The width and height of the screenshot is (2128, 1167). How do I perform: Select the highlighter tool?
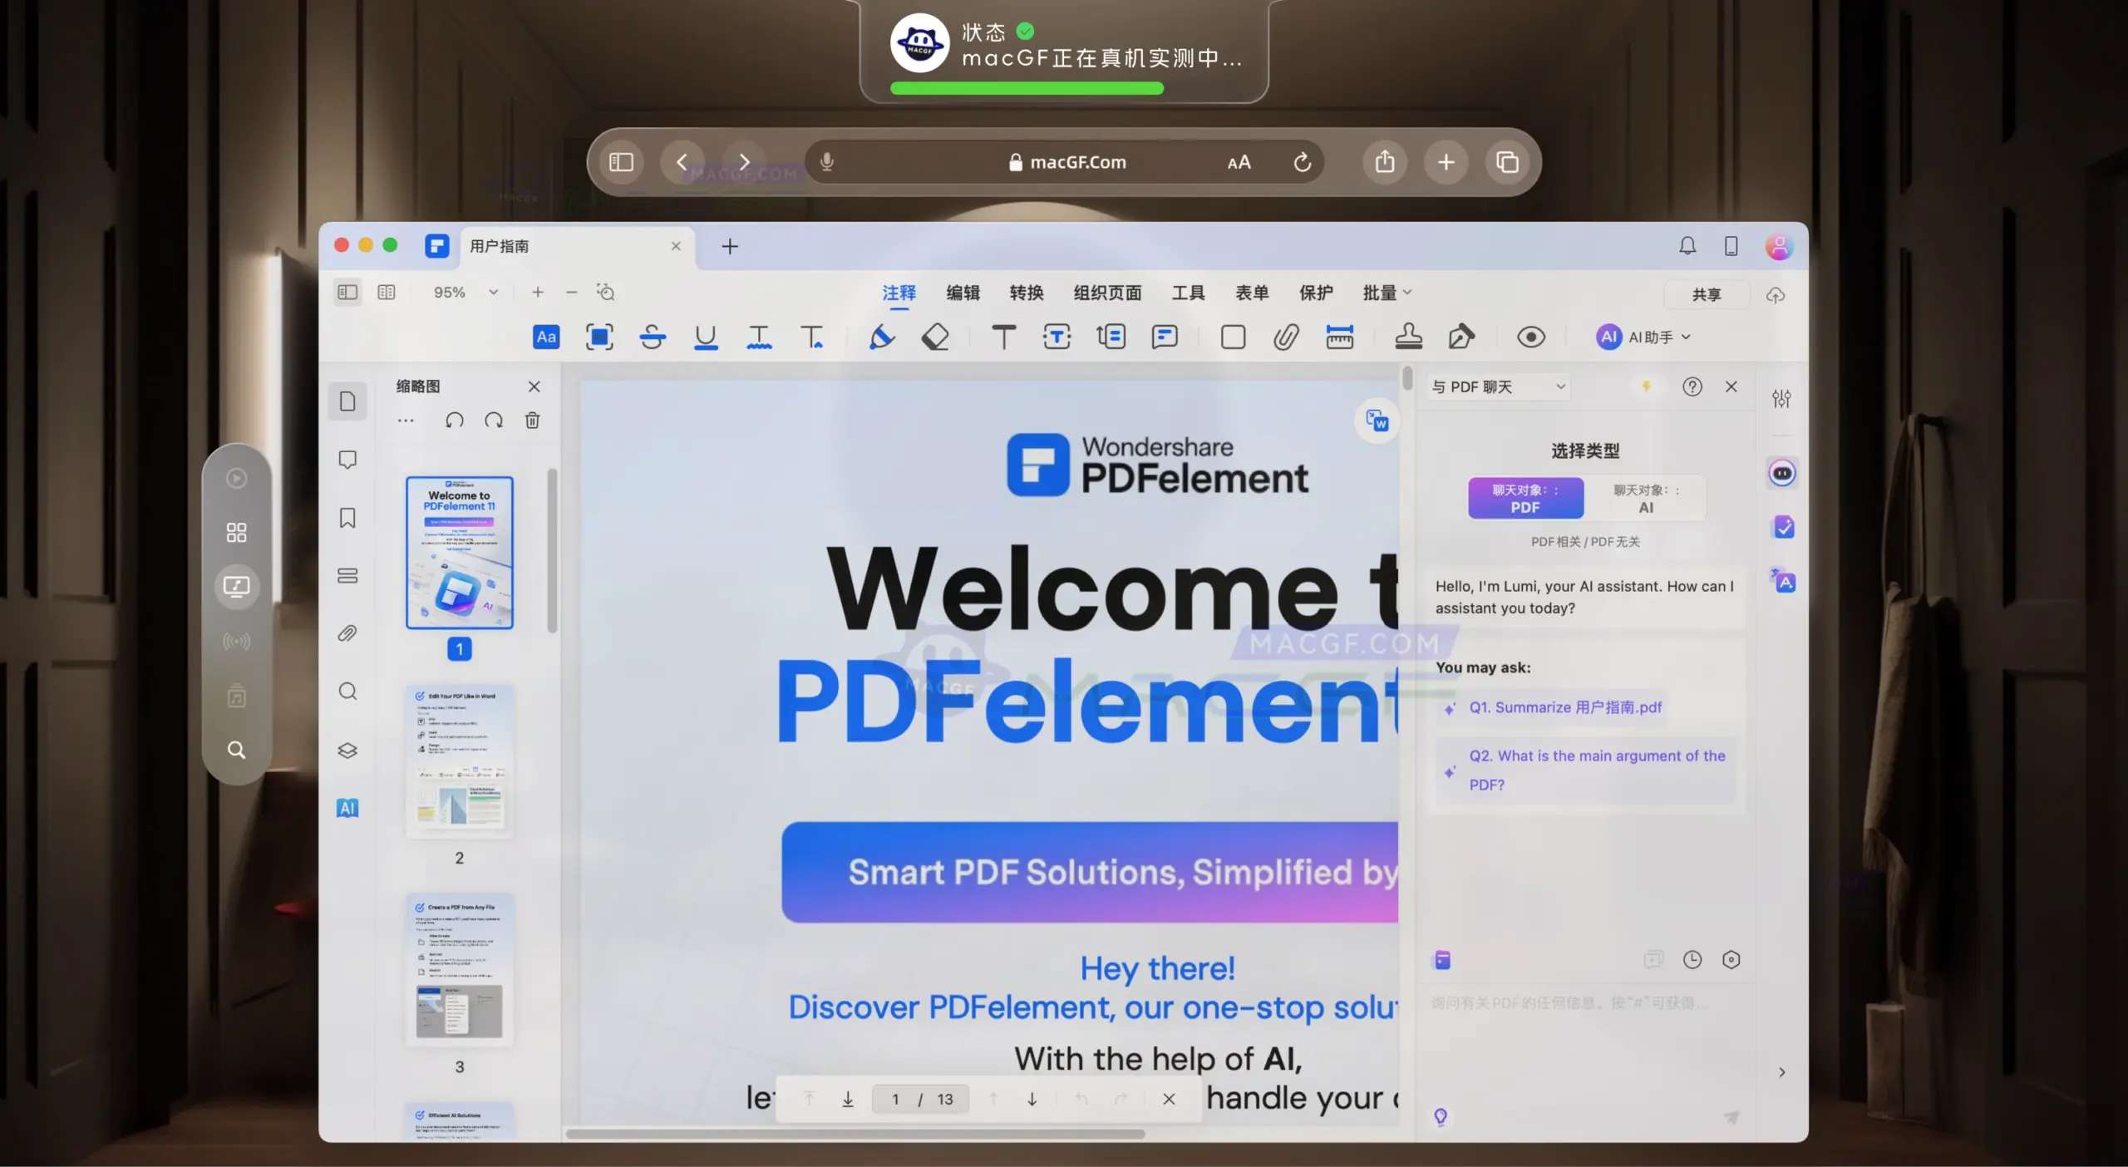coord(883,337)
